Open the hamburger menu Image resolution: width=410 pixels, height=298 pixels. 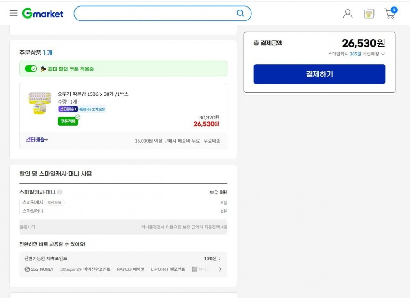[14, 13]
